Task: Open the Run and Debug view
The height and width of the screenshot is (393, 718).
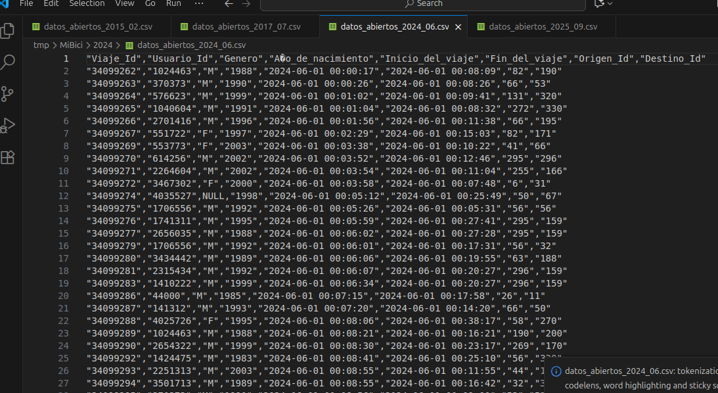Action: tap(8, 126)
